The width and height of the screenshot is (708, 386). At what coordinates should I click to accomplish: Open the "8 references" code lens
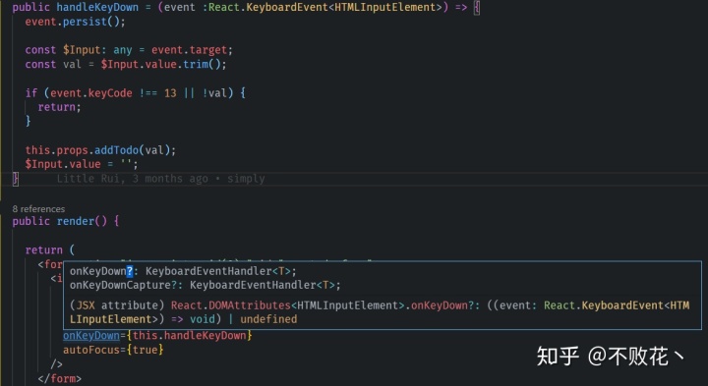click(38, 209)
